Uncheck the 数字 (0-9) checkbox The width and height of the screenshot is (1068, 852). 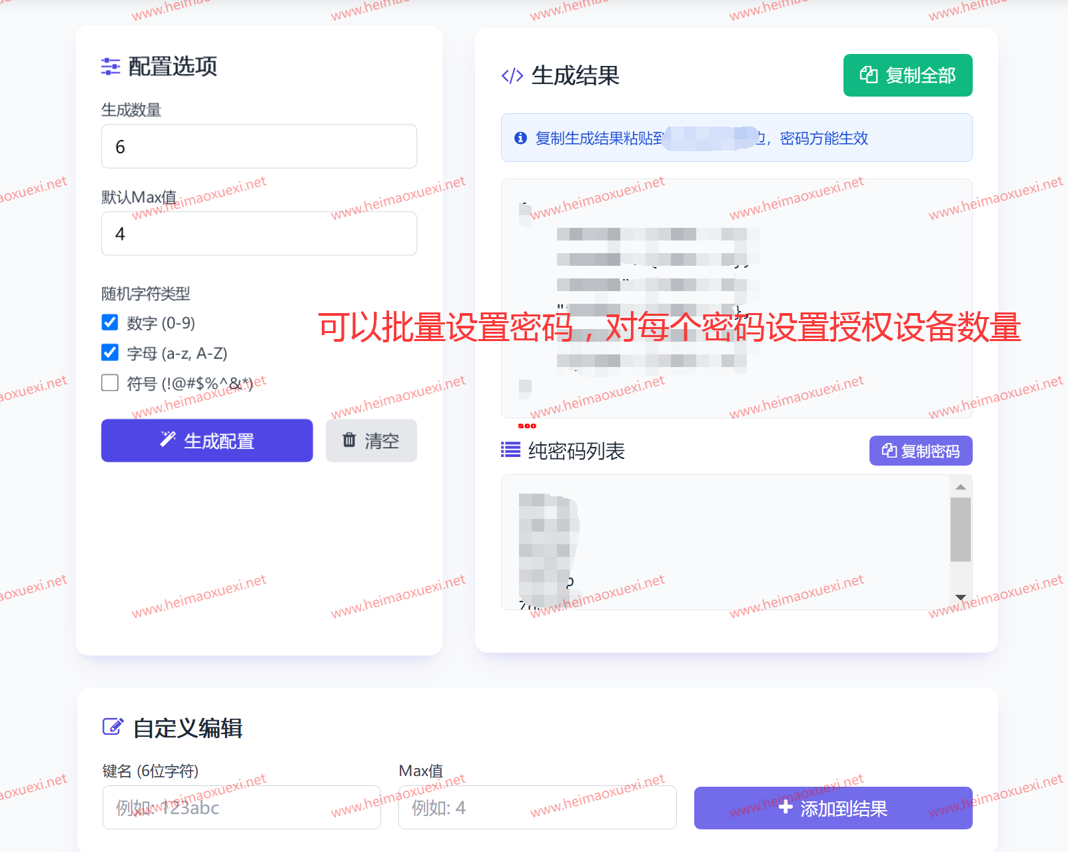[x=110, y=322]
